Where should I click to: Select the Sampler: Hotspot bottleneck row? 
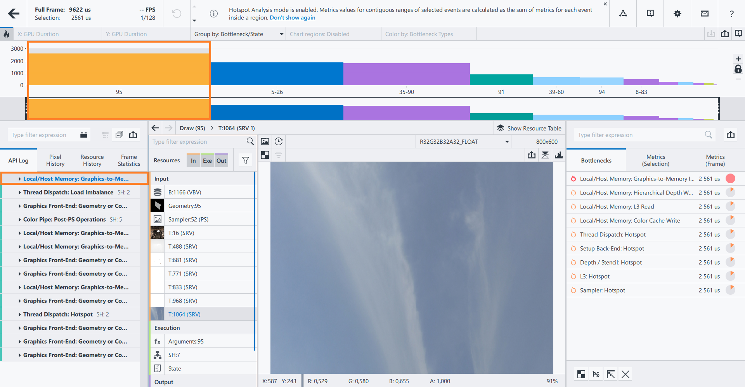pos(655,290)
